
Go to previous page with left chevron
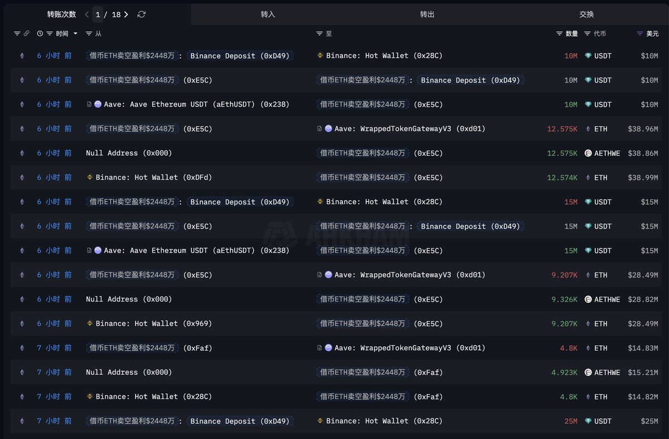tap(86, 15)
